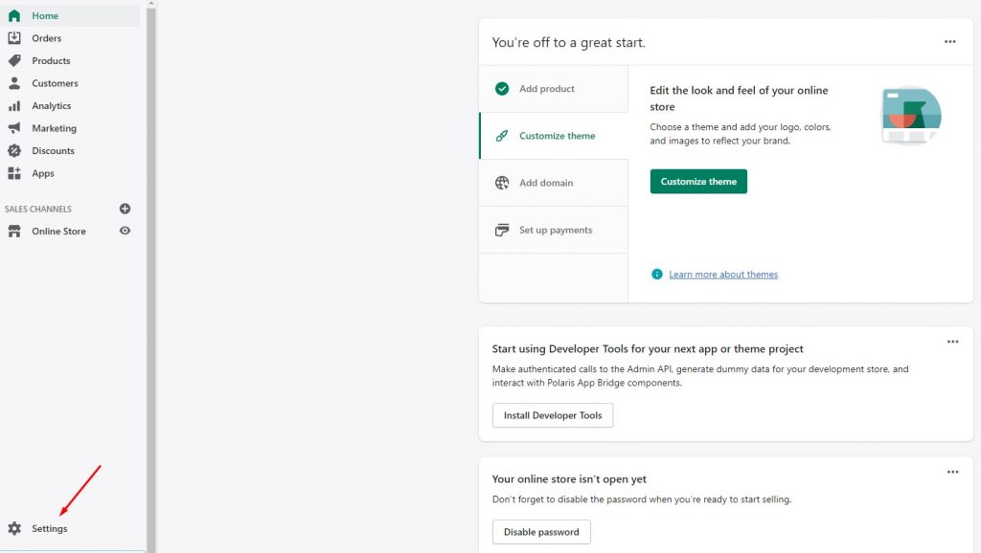Click the Marketing megaphone icon
Image resolution: width=981 pixels, height=553 pixels.
(14, 128)
